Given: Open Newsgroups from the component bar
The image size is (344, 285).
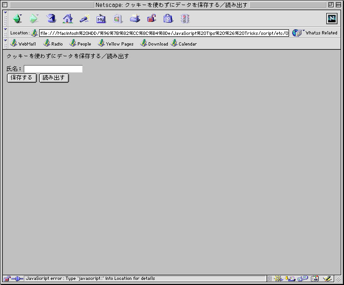Looking at the screenshot, I should (x=303, y=278).
